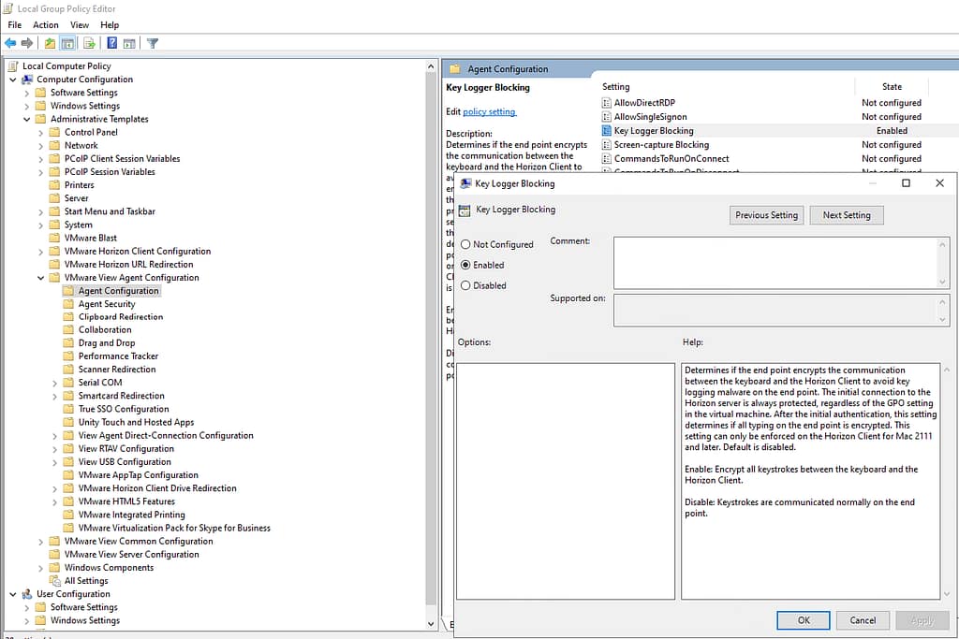Click the policy setting link
This screenshot has width=959, height=639.
[489, 112]
